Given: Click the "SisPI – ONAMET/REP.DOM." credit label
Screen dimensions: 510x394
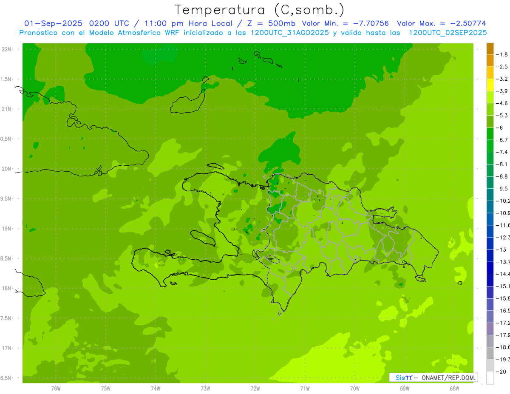Looking at the screenshot, I should click(433, 377).
